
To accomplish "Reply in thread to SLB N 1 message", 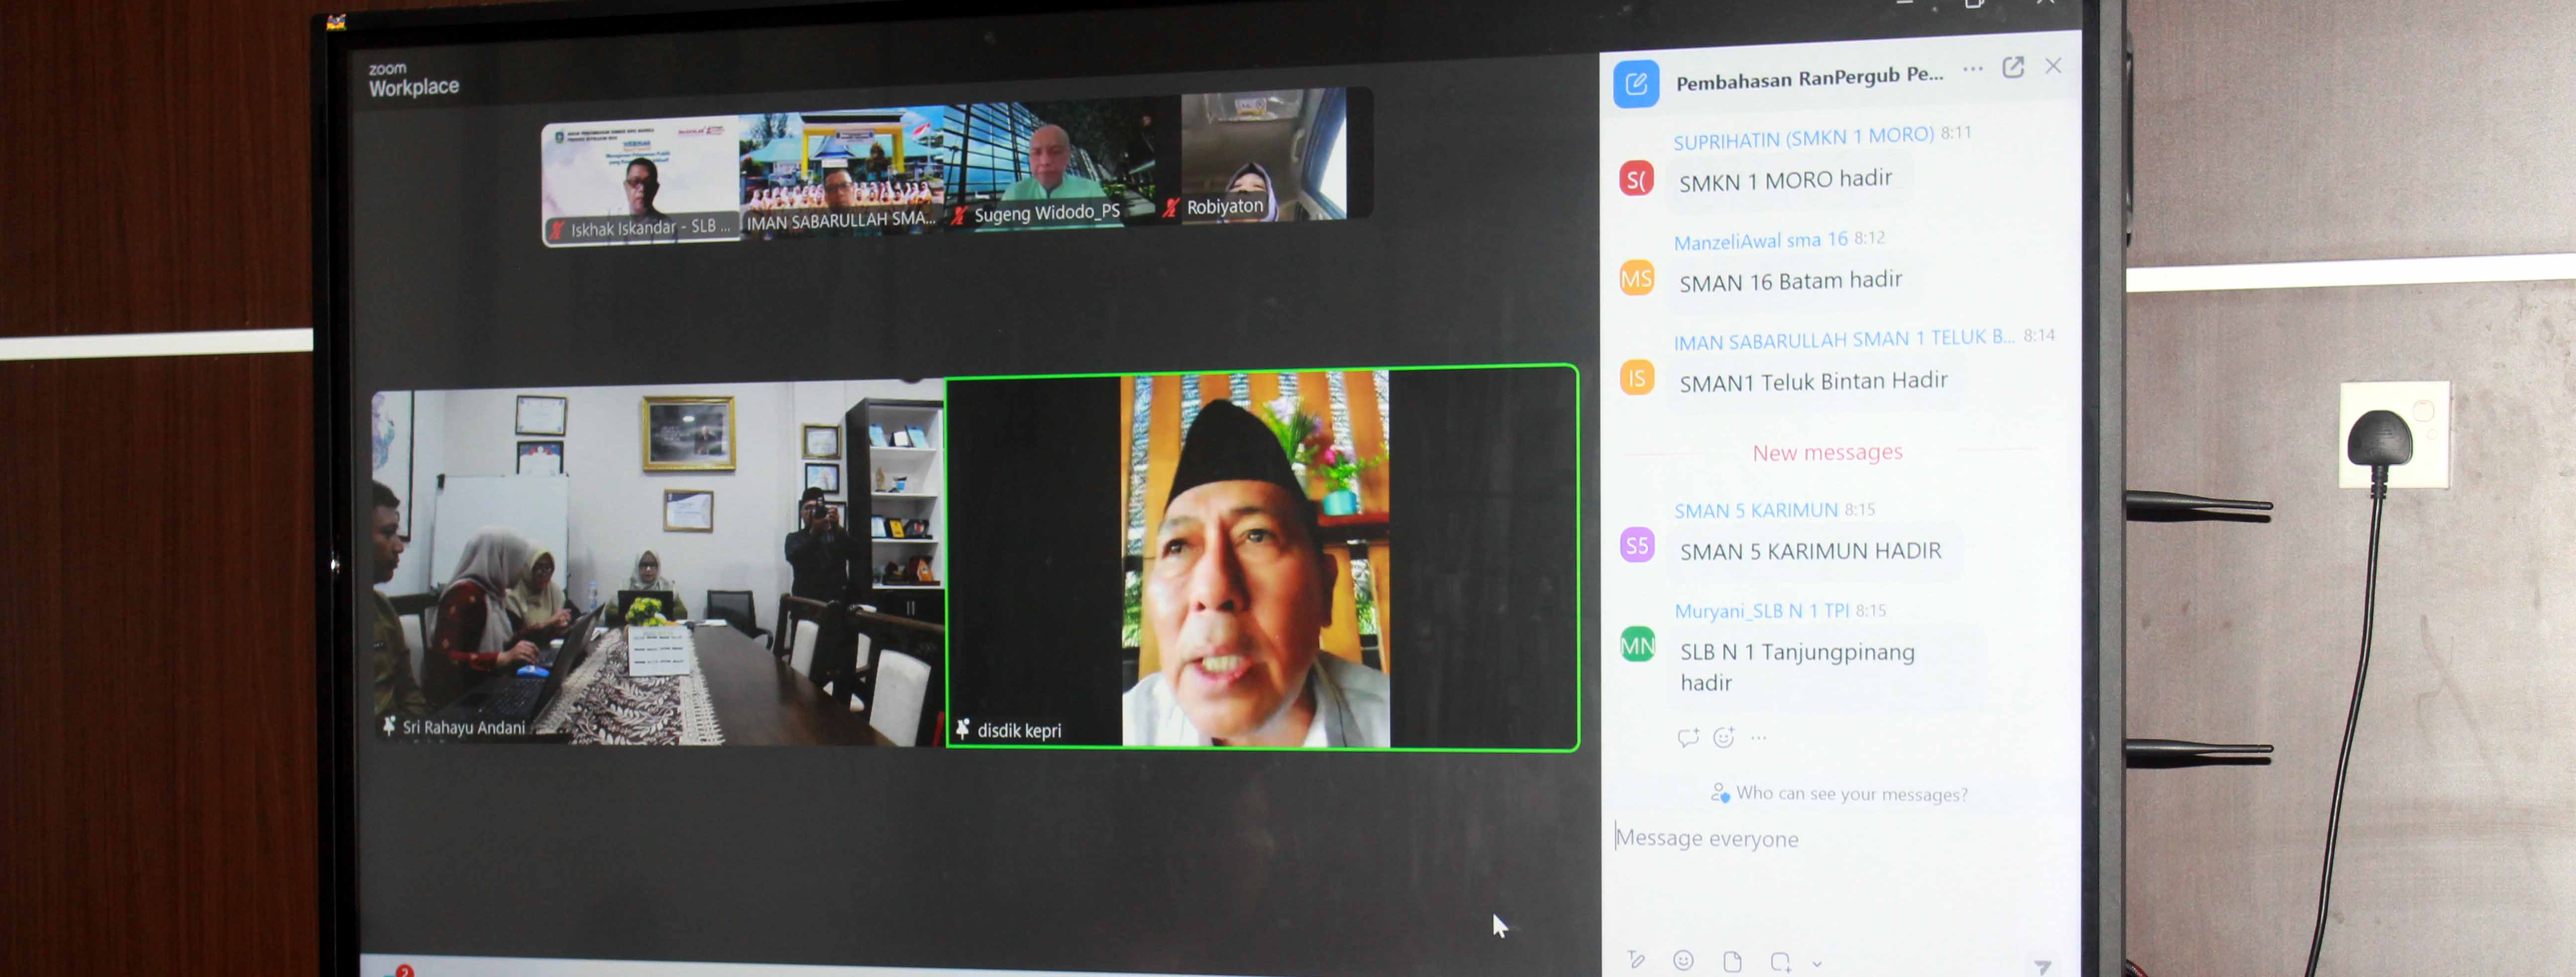I will click(x=1688, y=737).
